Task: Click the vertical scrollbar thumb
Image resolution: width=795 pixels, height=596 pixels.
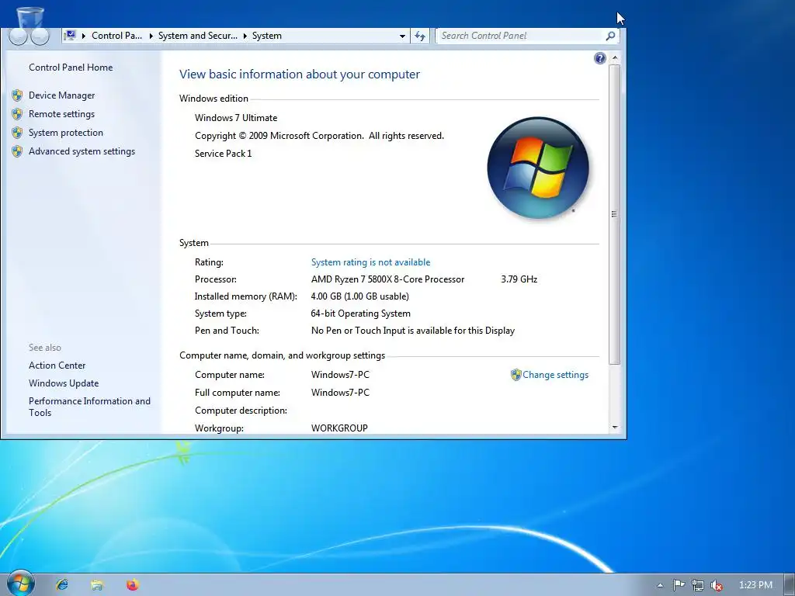Action: 615,214
